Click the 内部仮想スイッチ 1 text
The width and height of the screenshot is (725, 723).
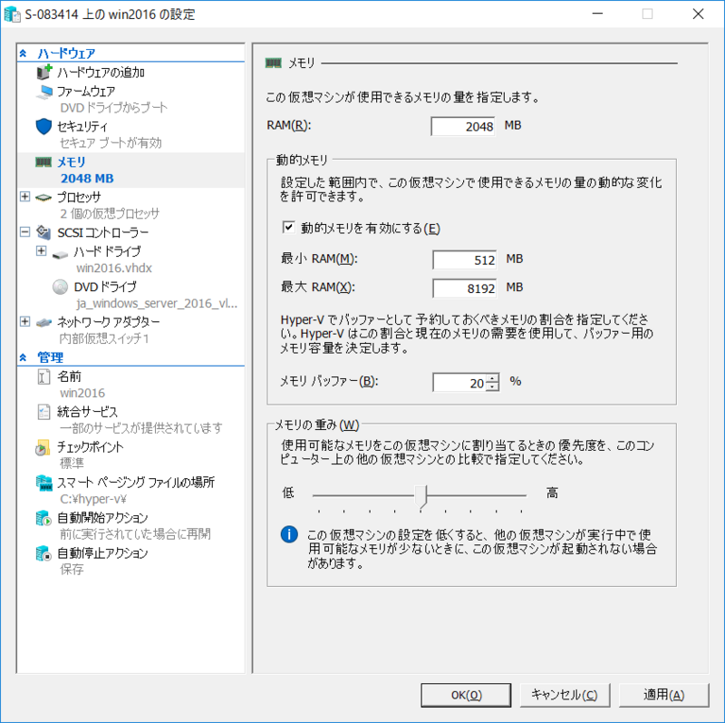[x=104, y=338]
